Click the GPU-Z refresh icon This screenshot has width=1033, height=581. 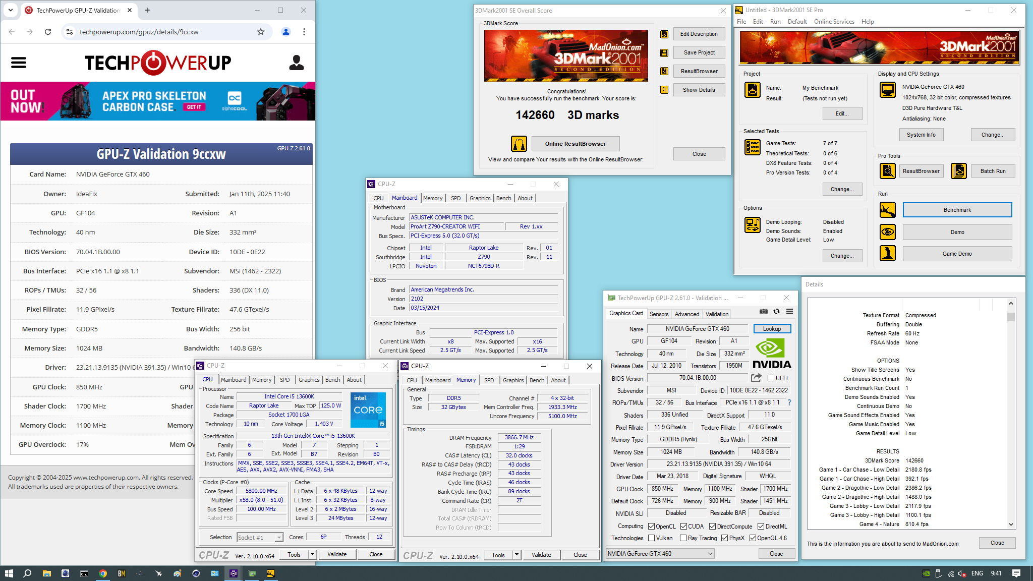777,312
